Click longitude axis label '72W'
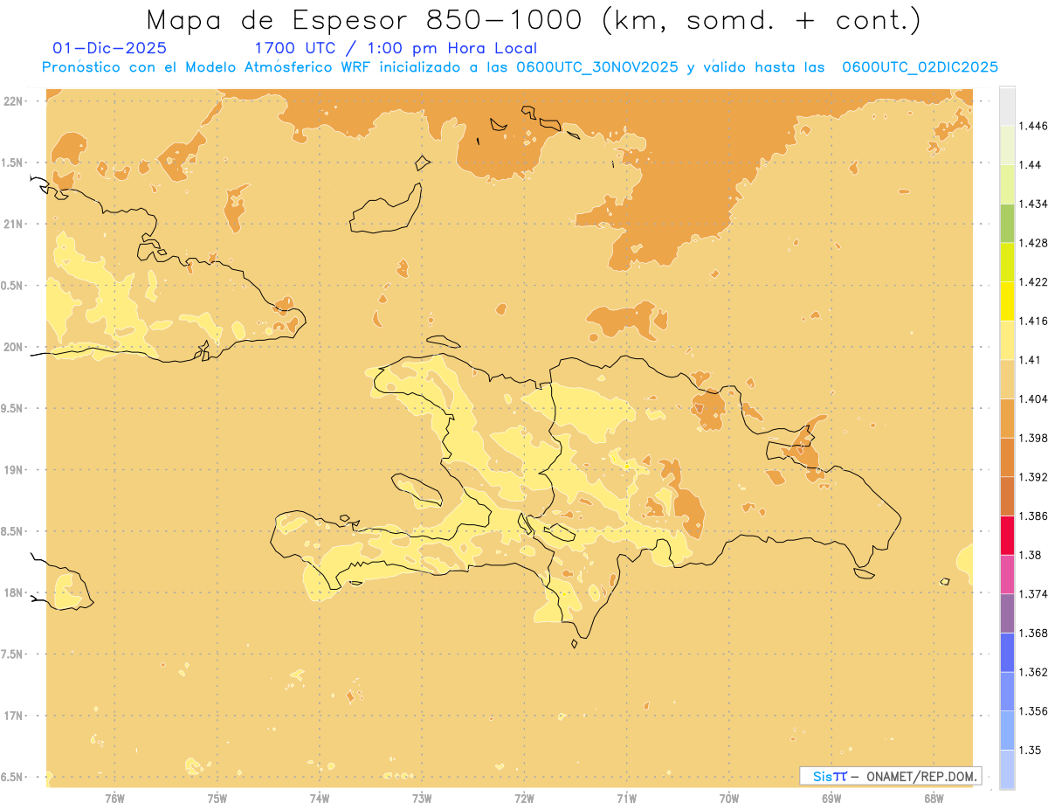 [x=524, y=798]
